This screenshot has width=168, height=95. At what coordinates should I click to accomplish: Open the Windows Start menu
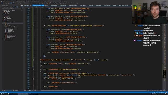[x=1, y=94]
